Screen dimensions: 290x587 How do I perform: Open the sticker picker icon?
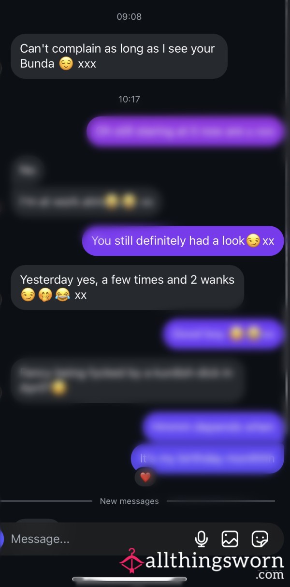coord(260,539)
